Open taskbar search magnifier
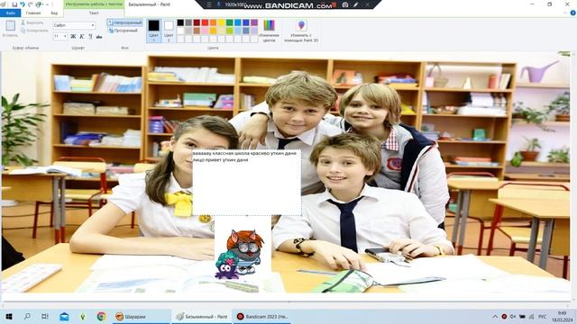The height and width of the screenshot is (324, 577). coord(27,316)
